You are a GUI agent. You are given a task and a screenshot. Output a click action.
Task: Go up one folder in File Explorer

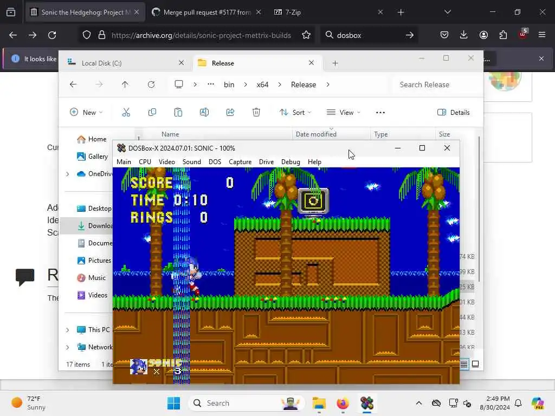click(x=125, y=84)
